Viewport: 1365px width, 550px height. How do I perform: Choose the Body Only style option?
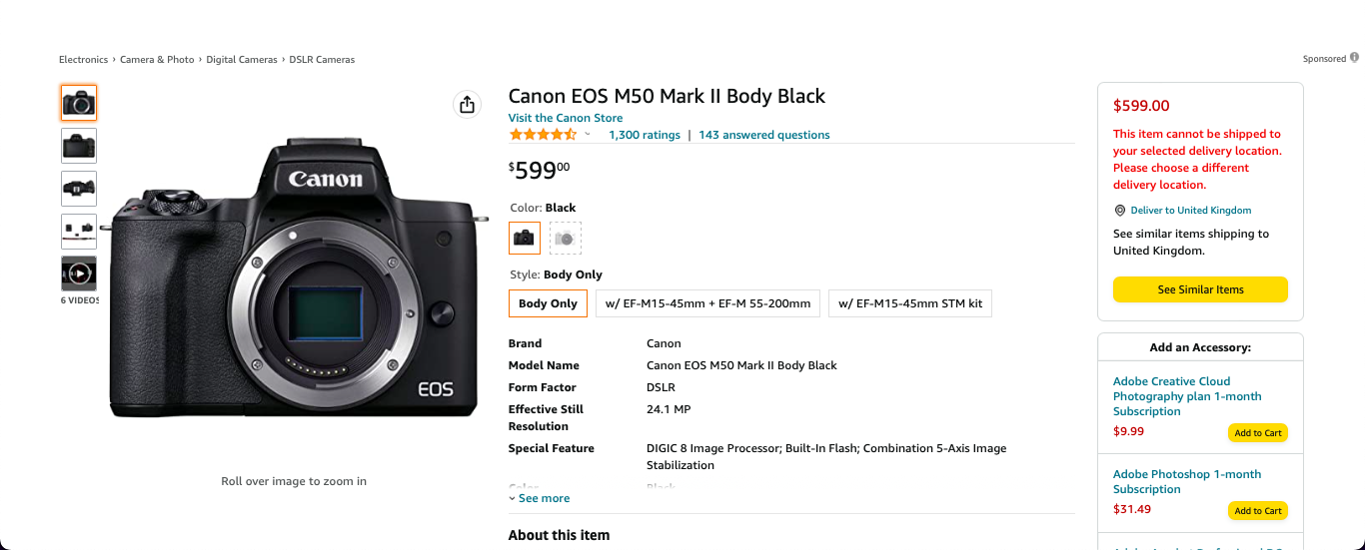pyautogui.click(x=548, y=303)
